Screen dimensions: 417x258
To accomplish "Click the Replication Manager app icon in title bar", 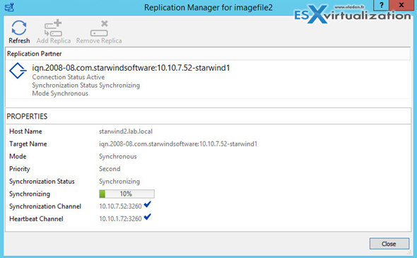I will 9,7.
